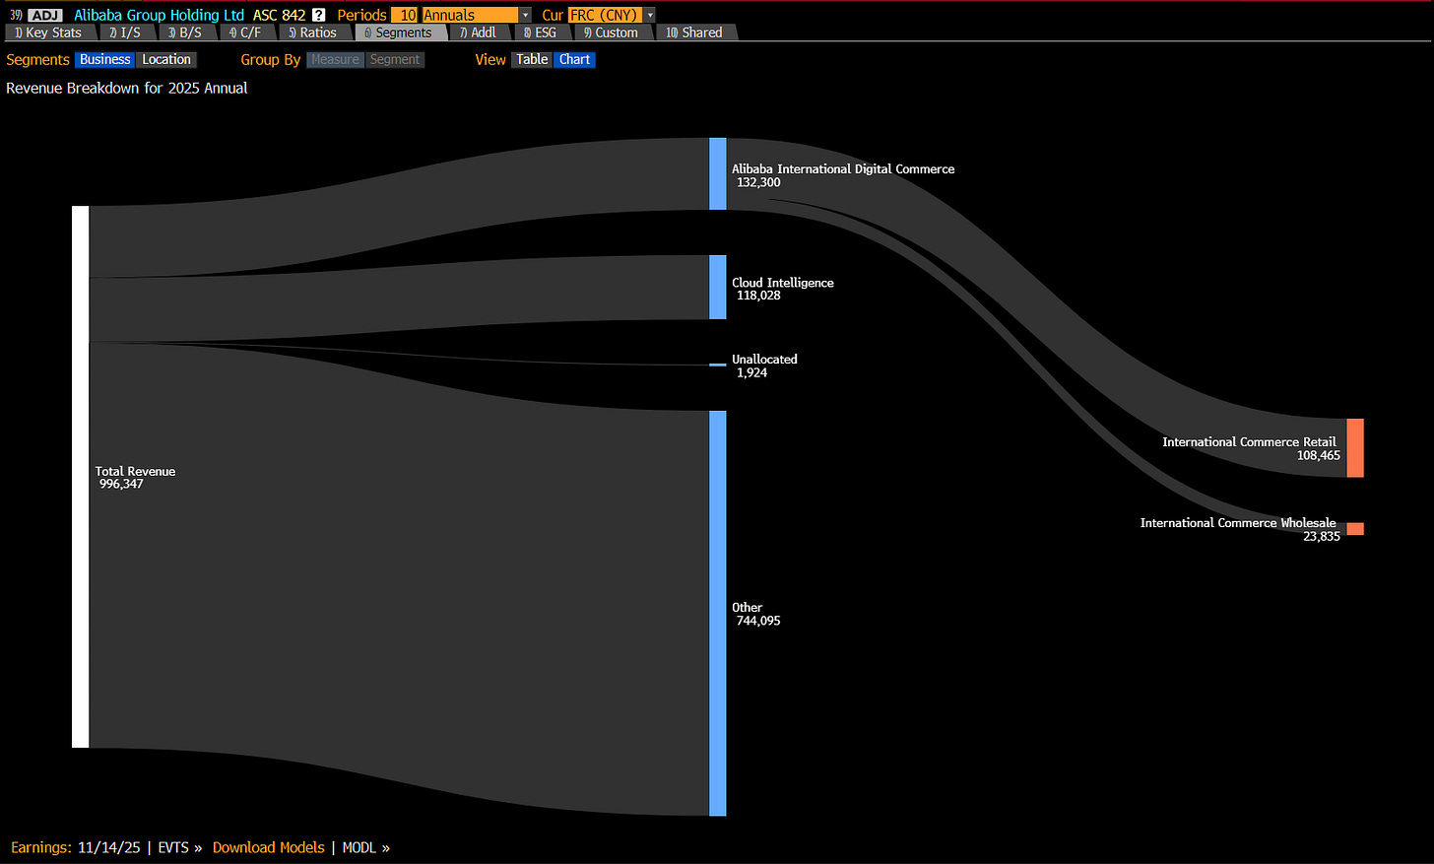Select the Segments tab

coord(399,33)
